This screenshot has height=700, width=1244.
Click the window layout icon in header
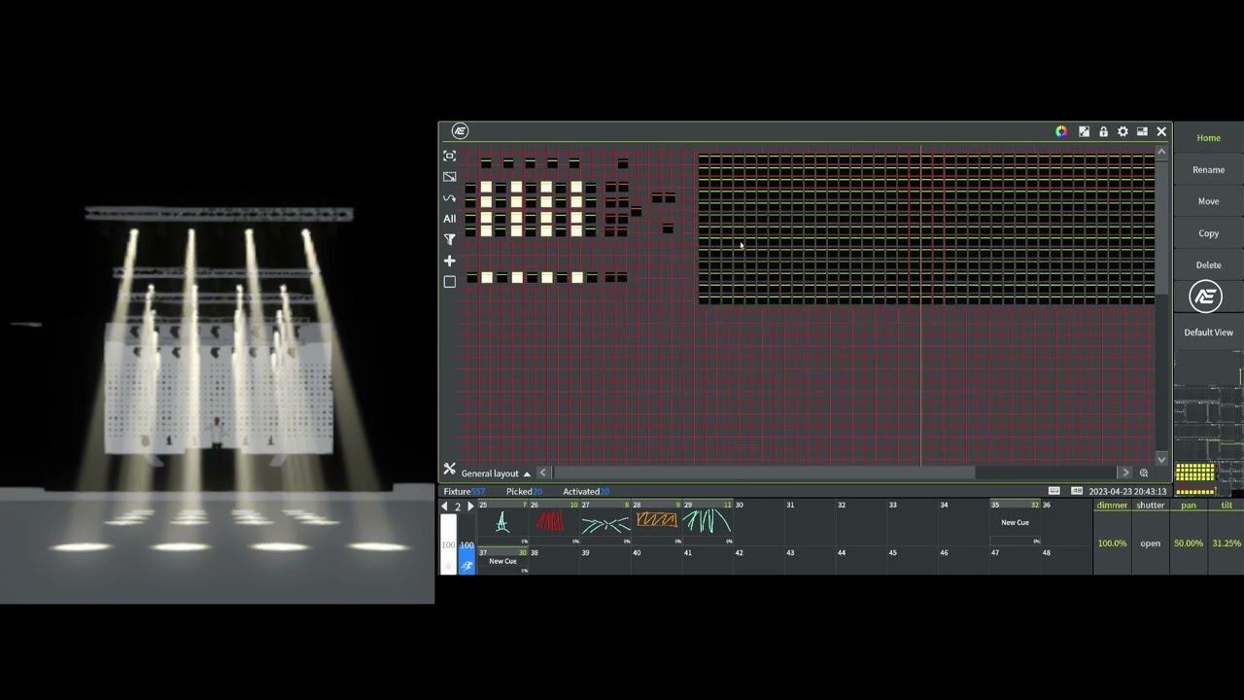[x=1142, y=131]
